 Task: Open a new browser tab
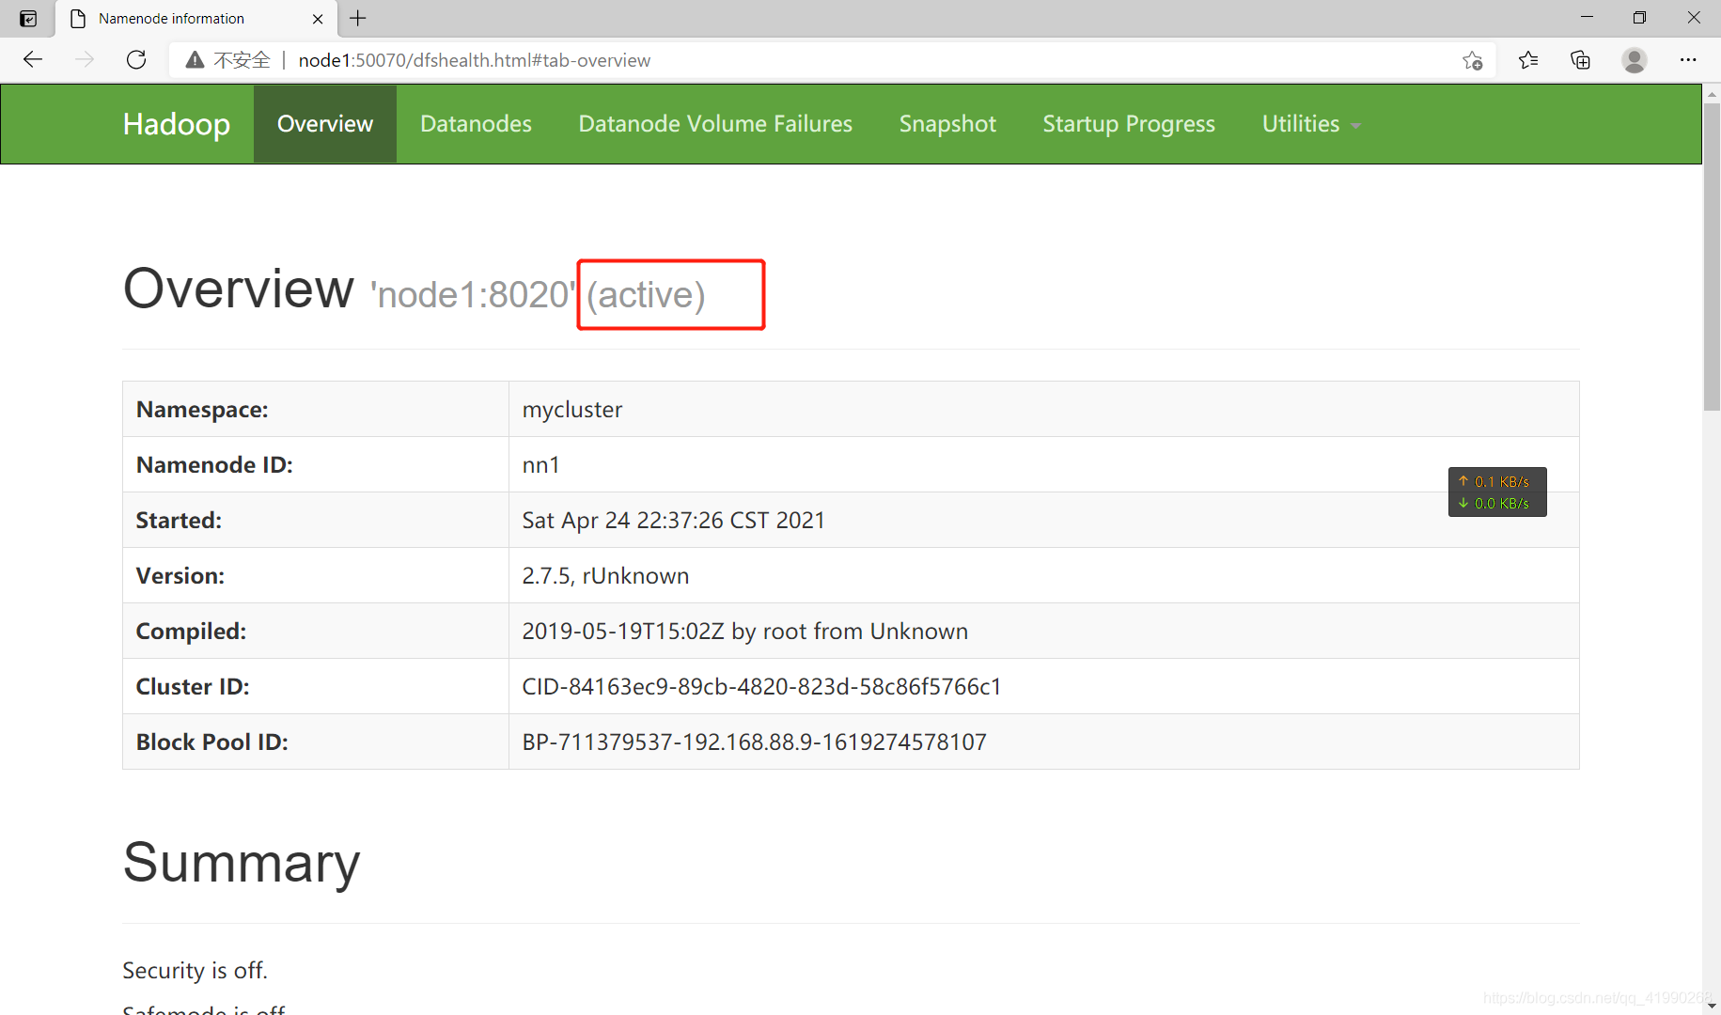[x=358, y=18]
